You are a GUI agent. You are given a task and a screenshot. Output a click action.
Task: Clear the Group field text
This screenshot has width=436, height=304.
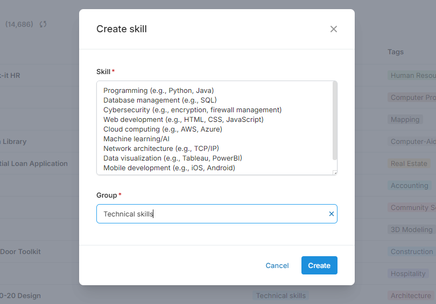tap(332, 214)
